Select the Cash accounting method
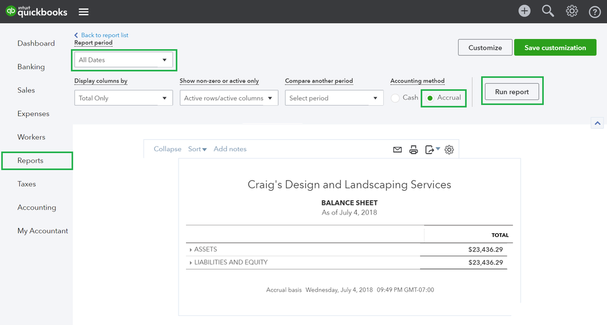Viewport: 607px width, 325px height. (396, 98)
